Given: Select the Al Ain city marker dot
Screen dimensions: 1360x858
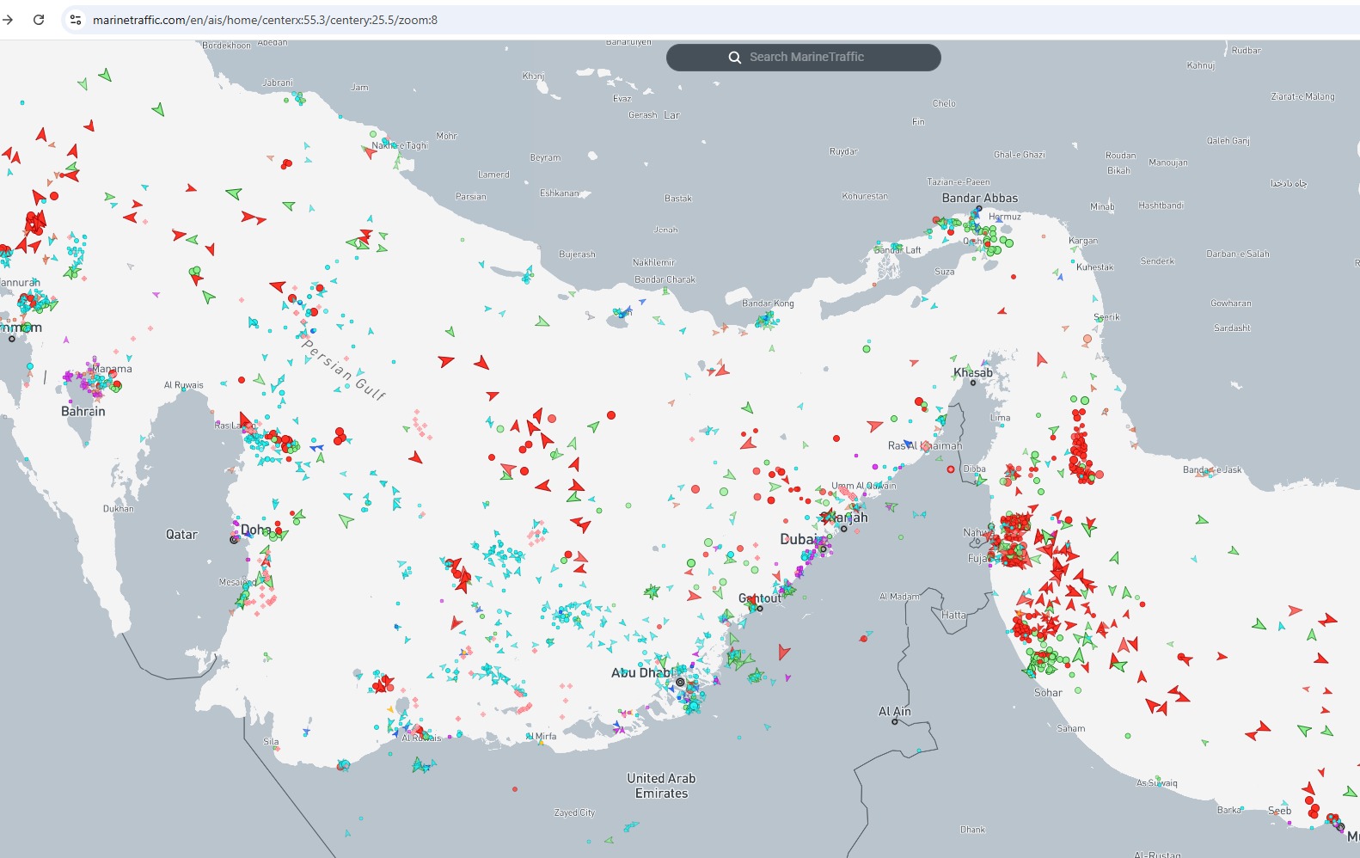Looking at the screenshot, I should (895, 721).
